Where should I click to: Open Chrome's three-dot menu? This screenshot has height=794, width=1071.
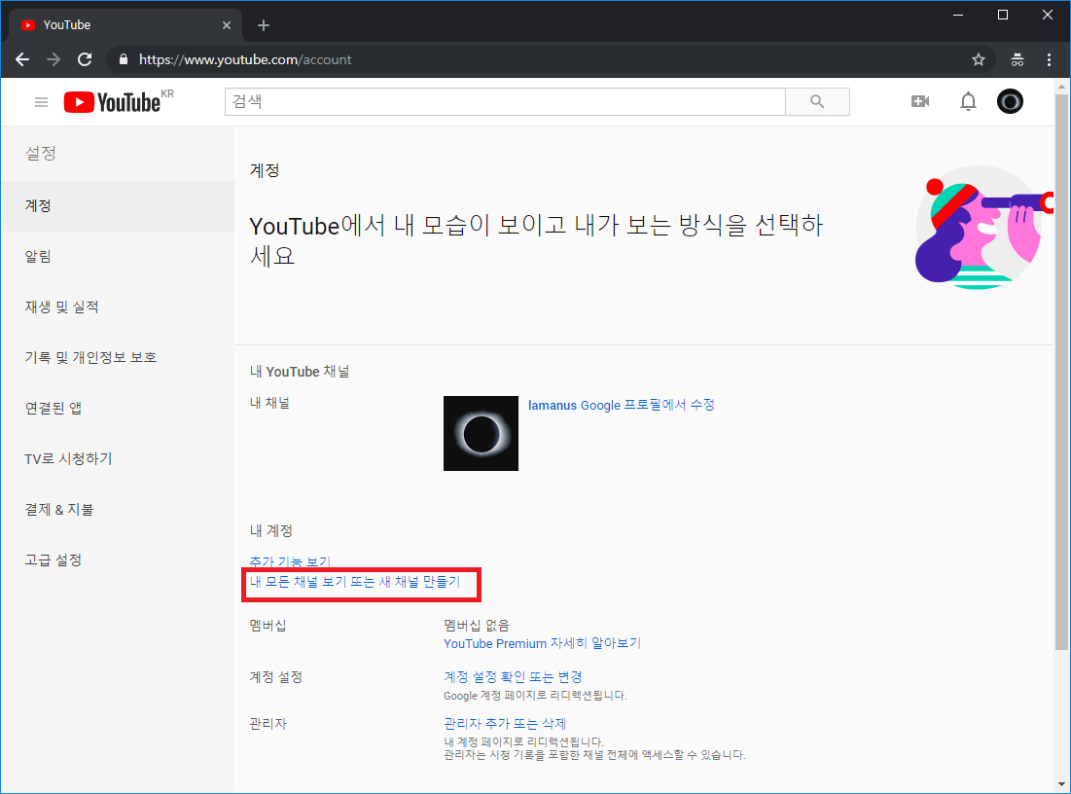point(1049,59)
